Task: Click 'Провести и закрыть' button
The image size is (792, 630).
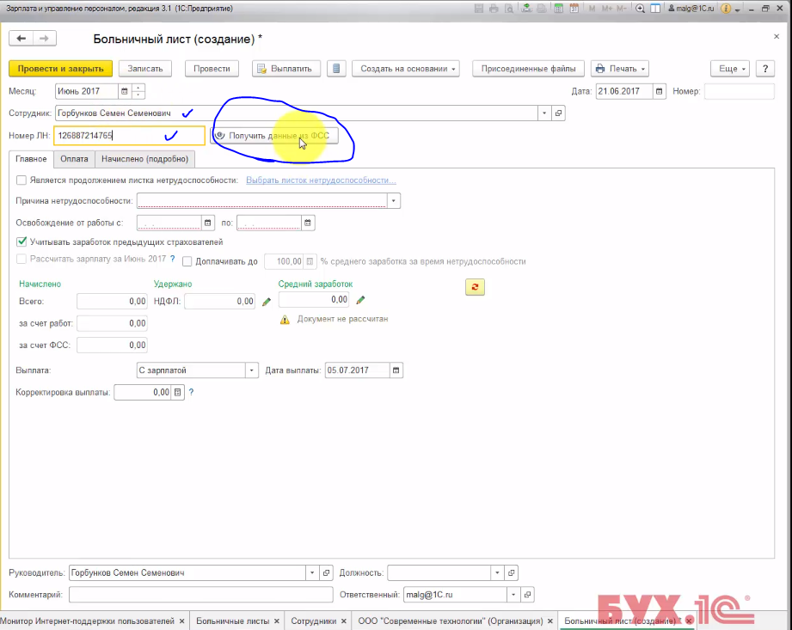Action: point(60,69)
